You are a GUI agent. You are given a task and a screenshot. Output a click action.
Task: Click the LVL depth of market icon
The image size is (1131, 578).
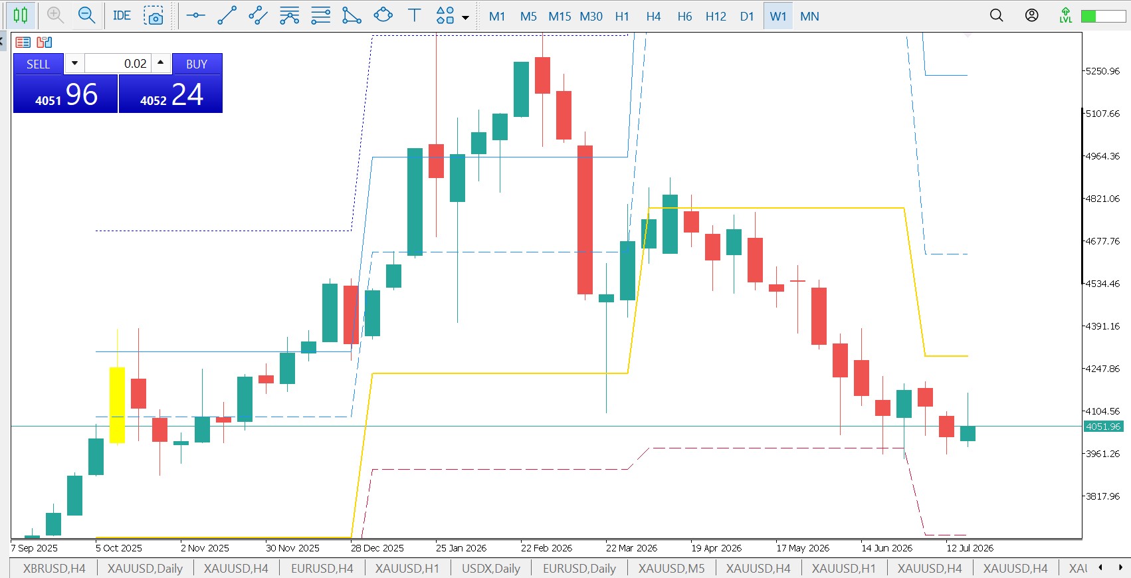(1066, 15)
